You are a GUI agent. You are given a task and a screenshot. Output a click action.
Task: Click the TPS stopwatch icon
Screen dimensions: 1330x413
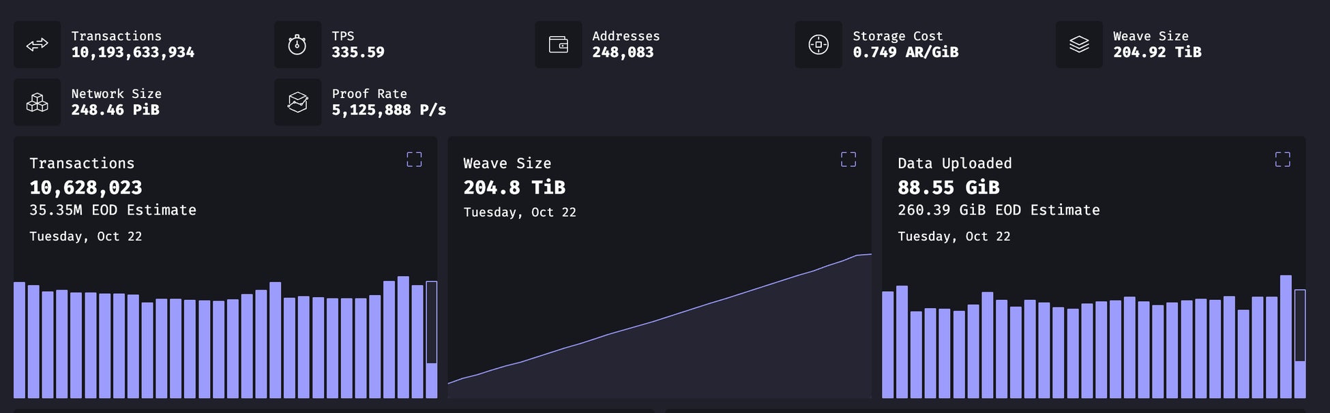point(297,45)
